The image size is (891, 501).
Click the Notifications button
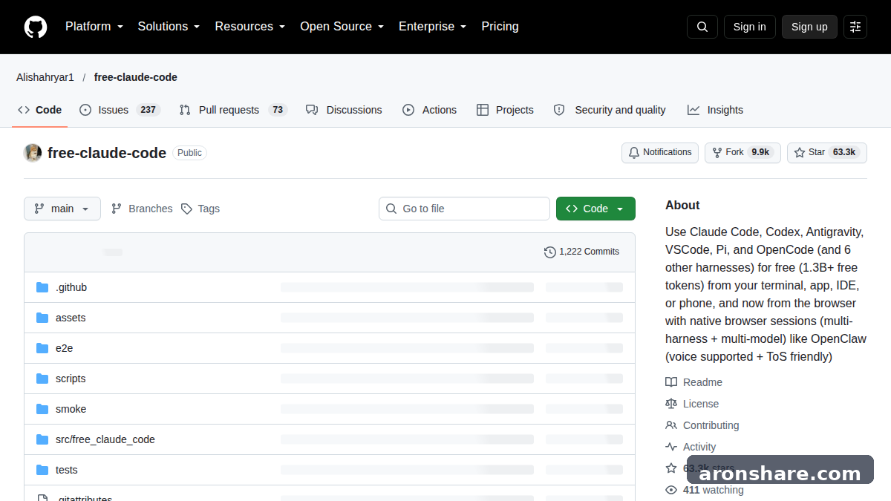[660, 152]
